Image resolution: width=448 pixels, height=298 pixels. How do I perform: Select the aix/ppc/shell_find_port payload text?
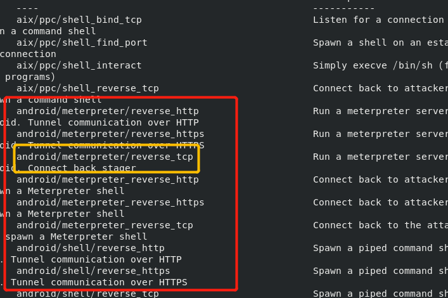click(82, 42)
